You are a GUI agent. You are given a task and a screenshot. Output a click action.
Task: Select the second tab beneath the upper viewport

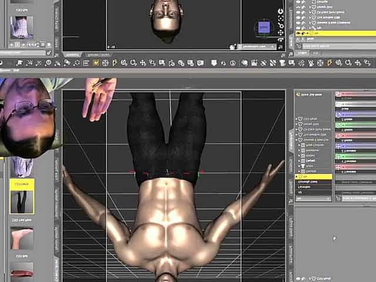pyautogui.click(x=98, y=54)
